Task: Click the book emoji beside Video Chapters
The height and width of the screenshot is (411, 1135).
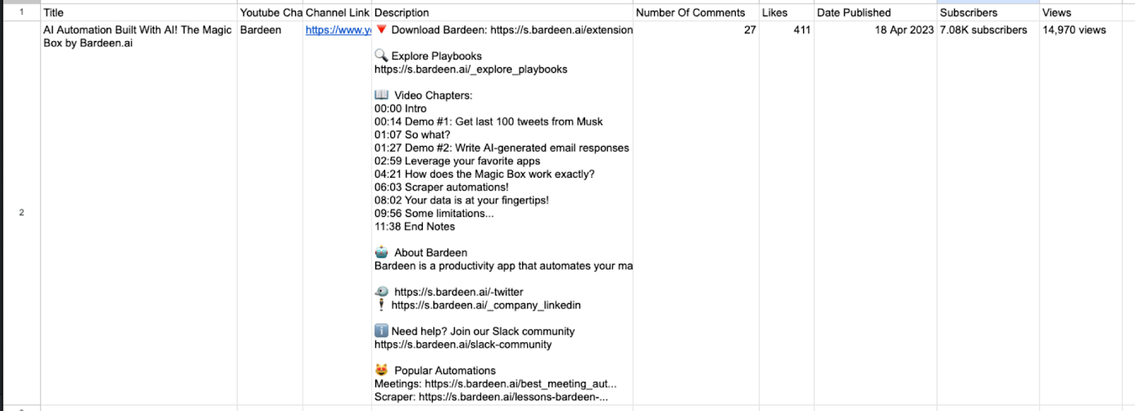Action: (x=382, y=95)
